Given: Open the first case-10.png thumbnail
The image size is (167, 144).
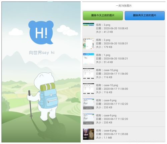Looking at the screenshot, I should click(89, 74).
